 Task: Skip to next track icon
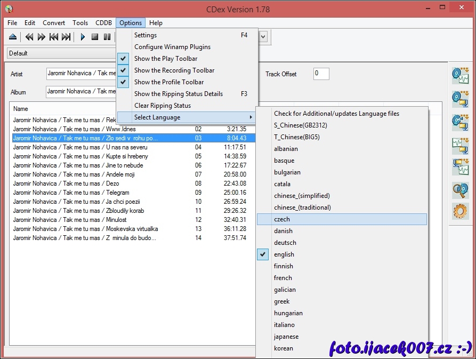[x=66, y=37]
